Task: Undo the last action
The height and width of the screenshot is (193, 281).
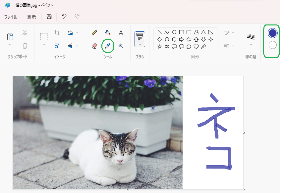Action: click(x=64, y=17)
